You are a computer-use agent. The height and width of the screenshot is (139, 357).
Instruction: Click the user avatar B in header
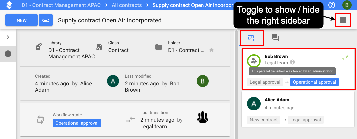(x=347, y=5)
